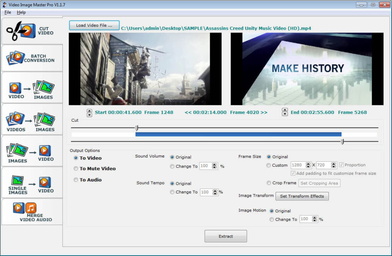This screenshot has width=392, height=256.
Task: Click the application logo icon
Action: tap(4, 5)
